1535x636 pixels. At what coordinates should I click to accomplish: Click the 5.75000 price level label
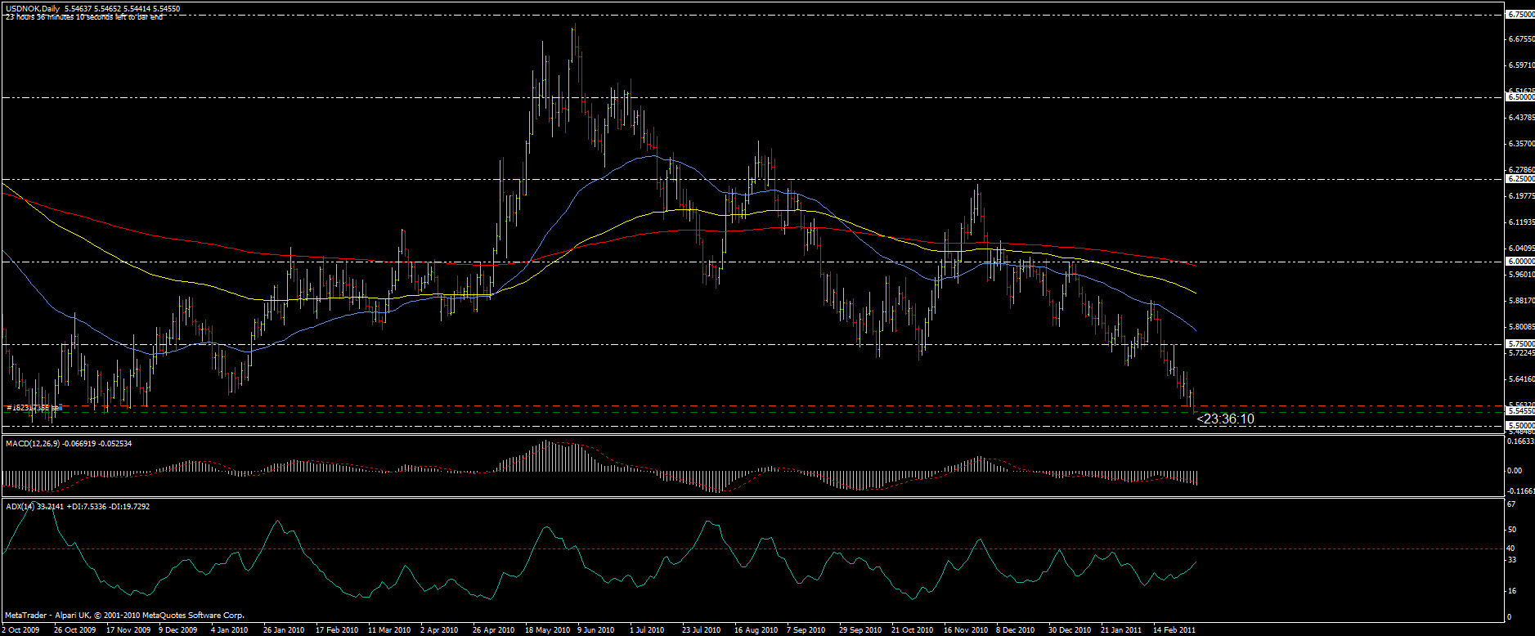(x=1520, y=344)
